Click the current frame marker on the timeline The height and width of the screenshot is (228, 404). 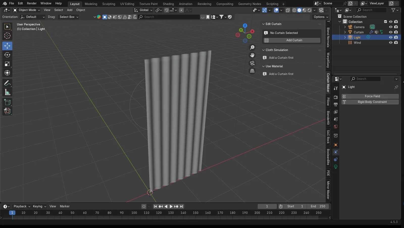coord(12,212)
